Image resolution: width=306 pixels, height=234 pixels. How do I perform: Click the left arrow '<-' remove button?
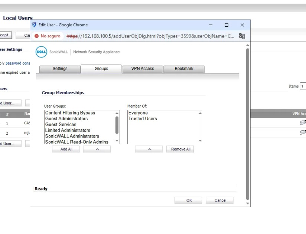149,149
